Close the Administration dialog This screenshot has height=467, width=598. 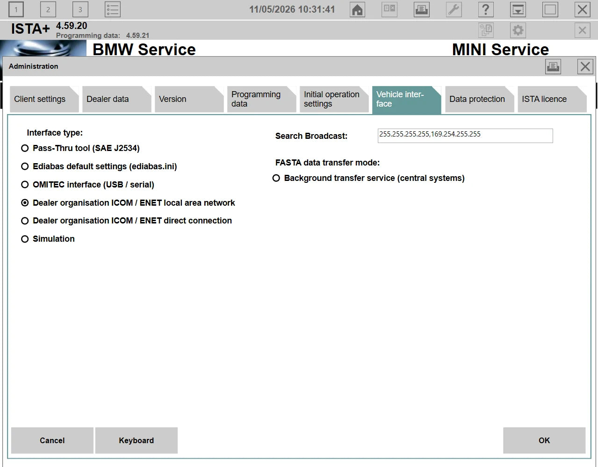(x=585, y=66)
